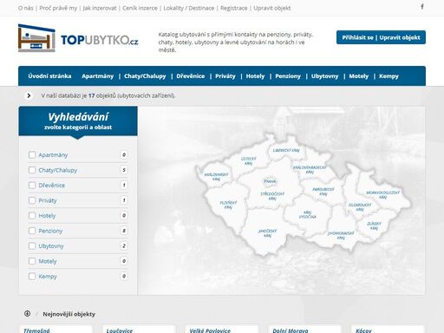Check the Apartmány category checkbox

coord(32,155)
